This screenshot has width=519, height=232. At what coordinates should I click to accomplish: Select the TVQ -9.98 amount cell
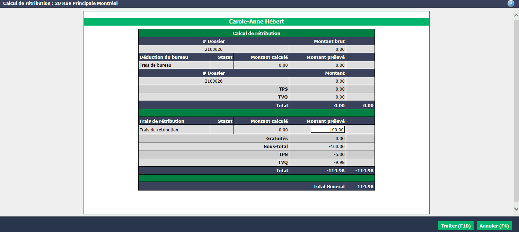pyautogui.click(x=317, y=162)
